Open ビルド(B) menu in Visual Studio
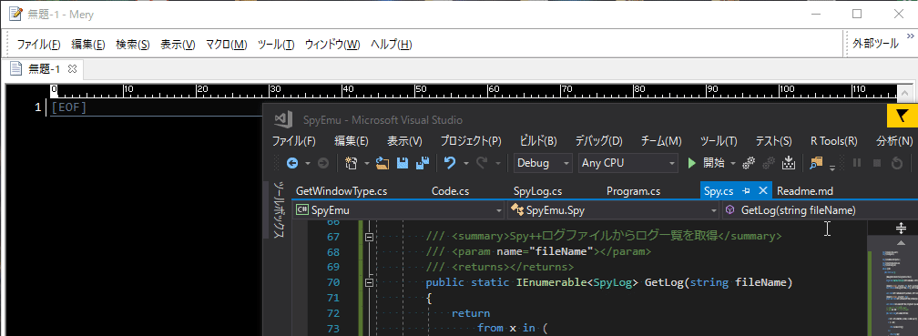 [x=538, y=141]
